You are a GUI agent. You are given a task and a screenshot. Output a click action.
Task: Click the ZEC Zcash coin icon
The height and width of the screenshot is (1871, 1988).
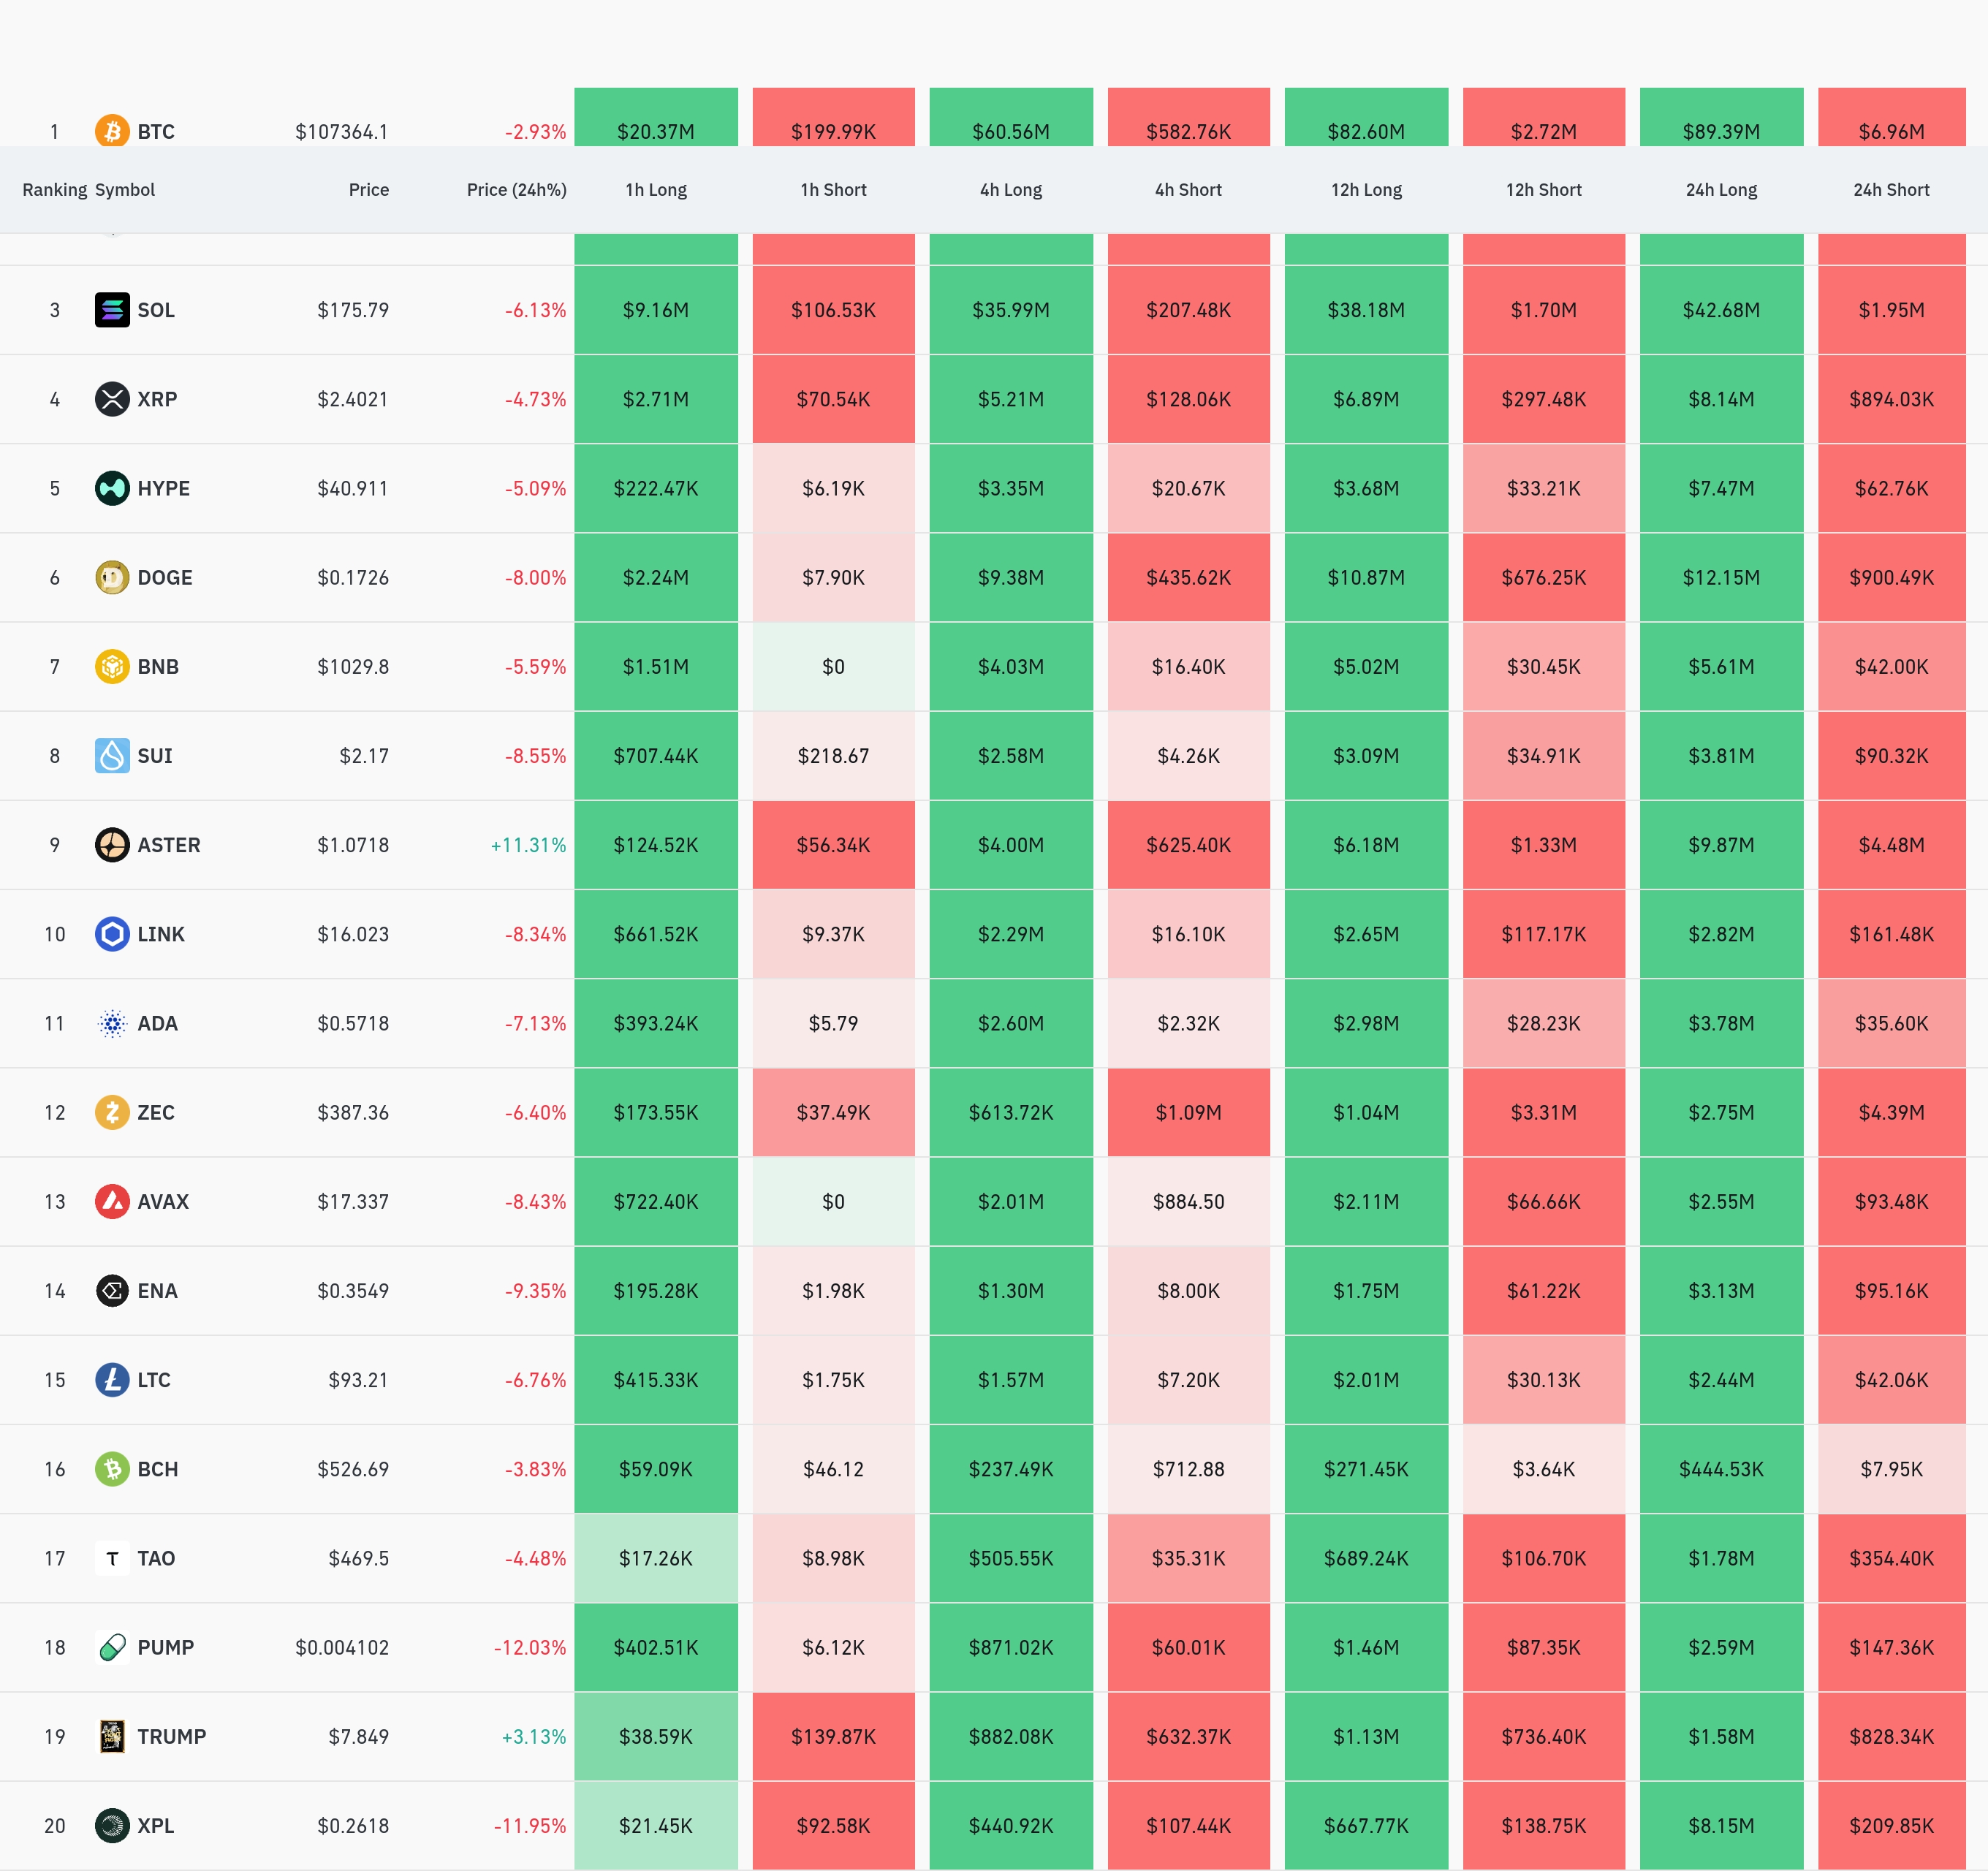[112, 1112]
